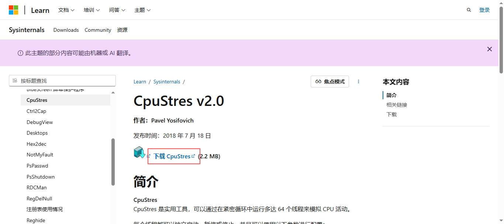504x224 pixels.
Task: Expand the 主题 menu
Action: [143, 10]
